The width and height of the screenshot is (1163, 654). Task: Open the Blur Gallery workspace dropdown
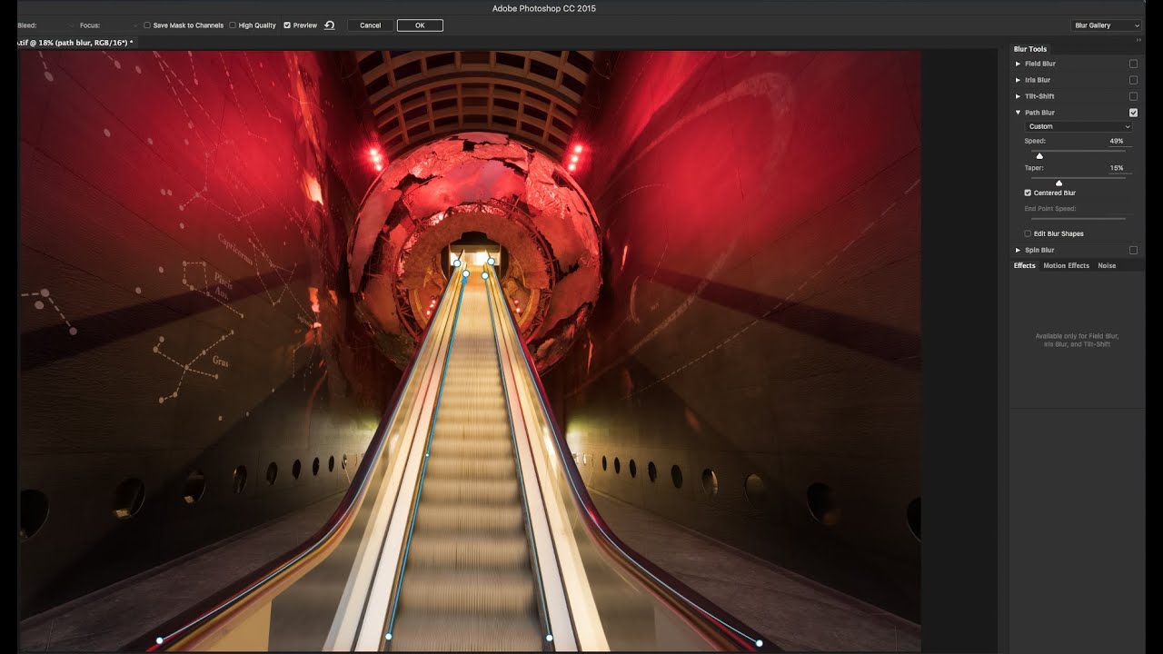point(1106,25)
